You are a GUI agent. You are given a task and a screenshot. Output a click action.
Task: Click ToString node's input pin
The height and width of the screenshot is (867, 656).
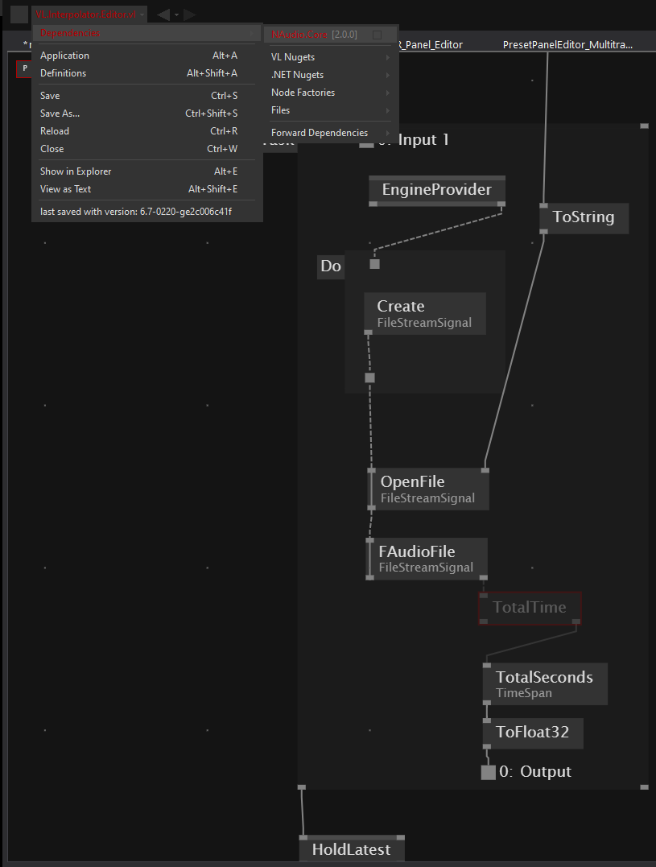[544, 206]
